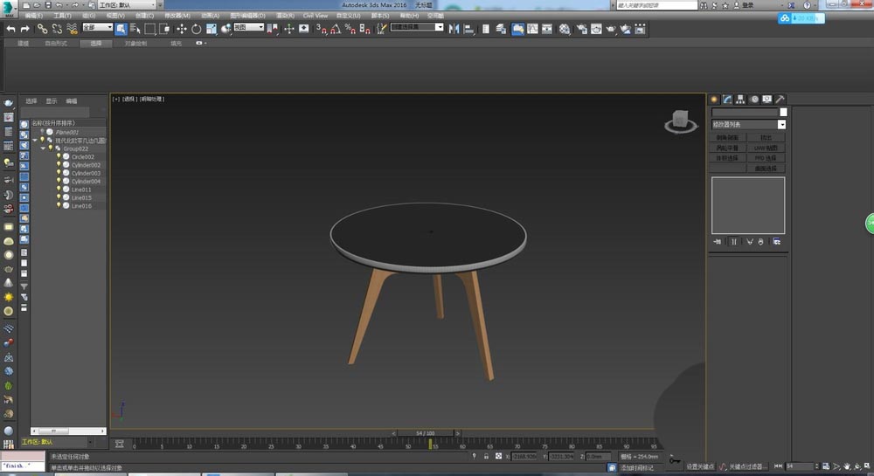
Task: Open the selection filter dropdown
Action: pos(98,28)
